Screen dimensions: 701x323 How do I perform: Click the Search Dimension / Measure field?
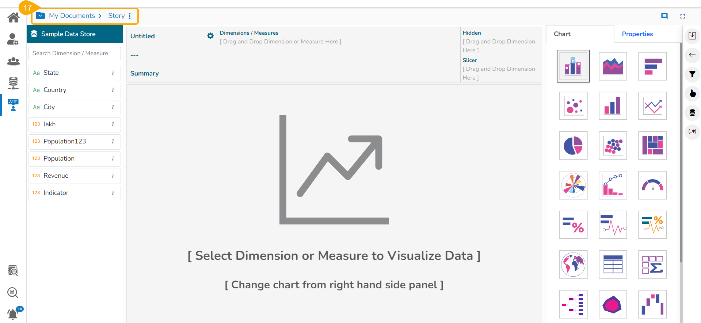(75, 53)
